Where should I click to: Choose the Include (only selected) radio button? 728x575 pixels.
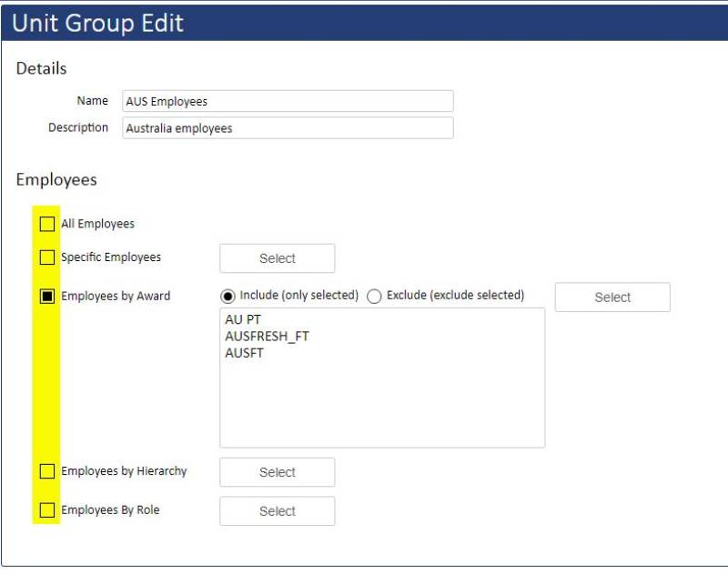point(227,296)
